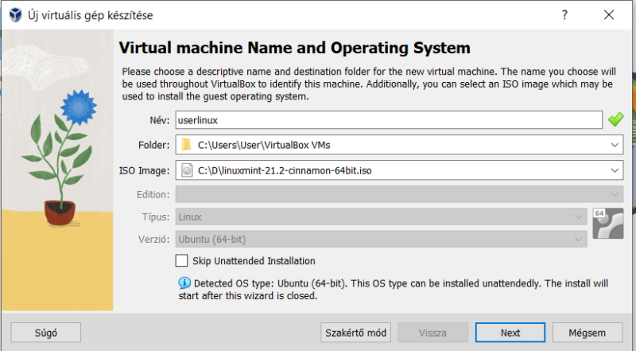636x351 pixels.
Task: Open the Típus Linux dropdown
Action: (x=382, y=217)
